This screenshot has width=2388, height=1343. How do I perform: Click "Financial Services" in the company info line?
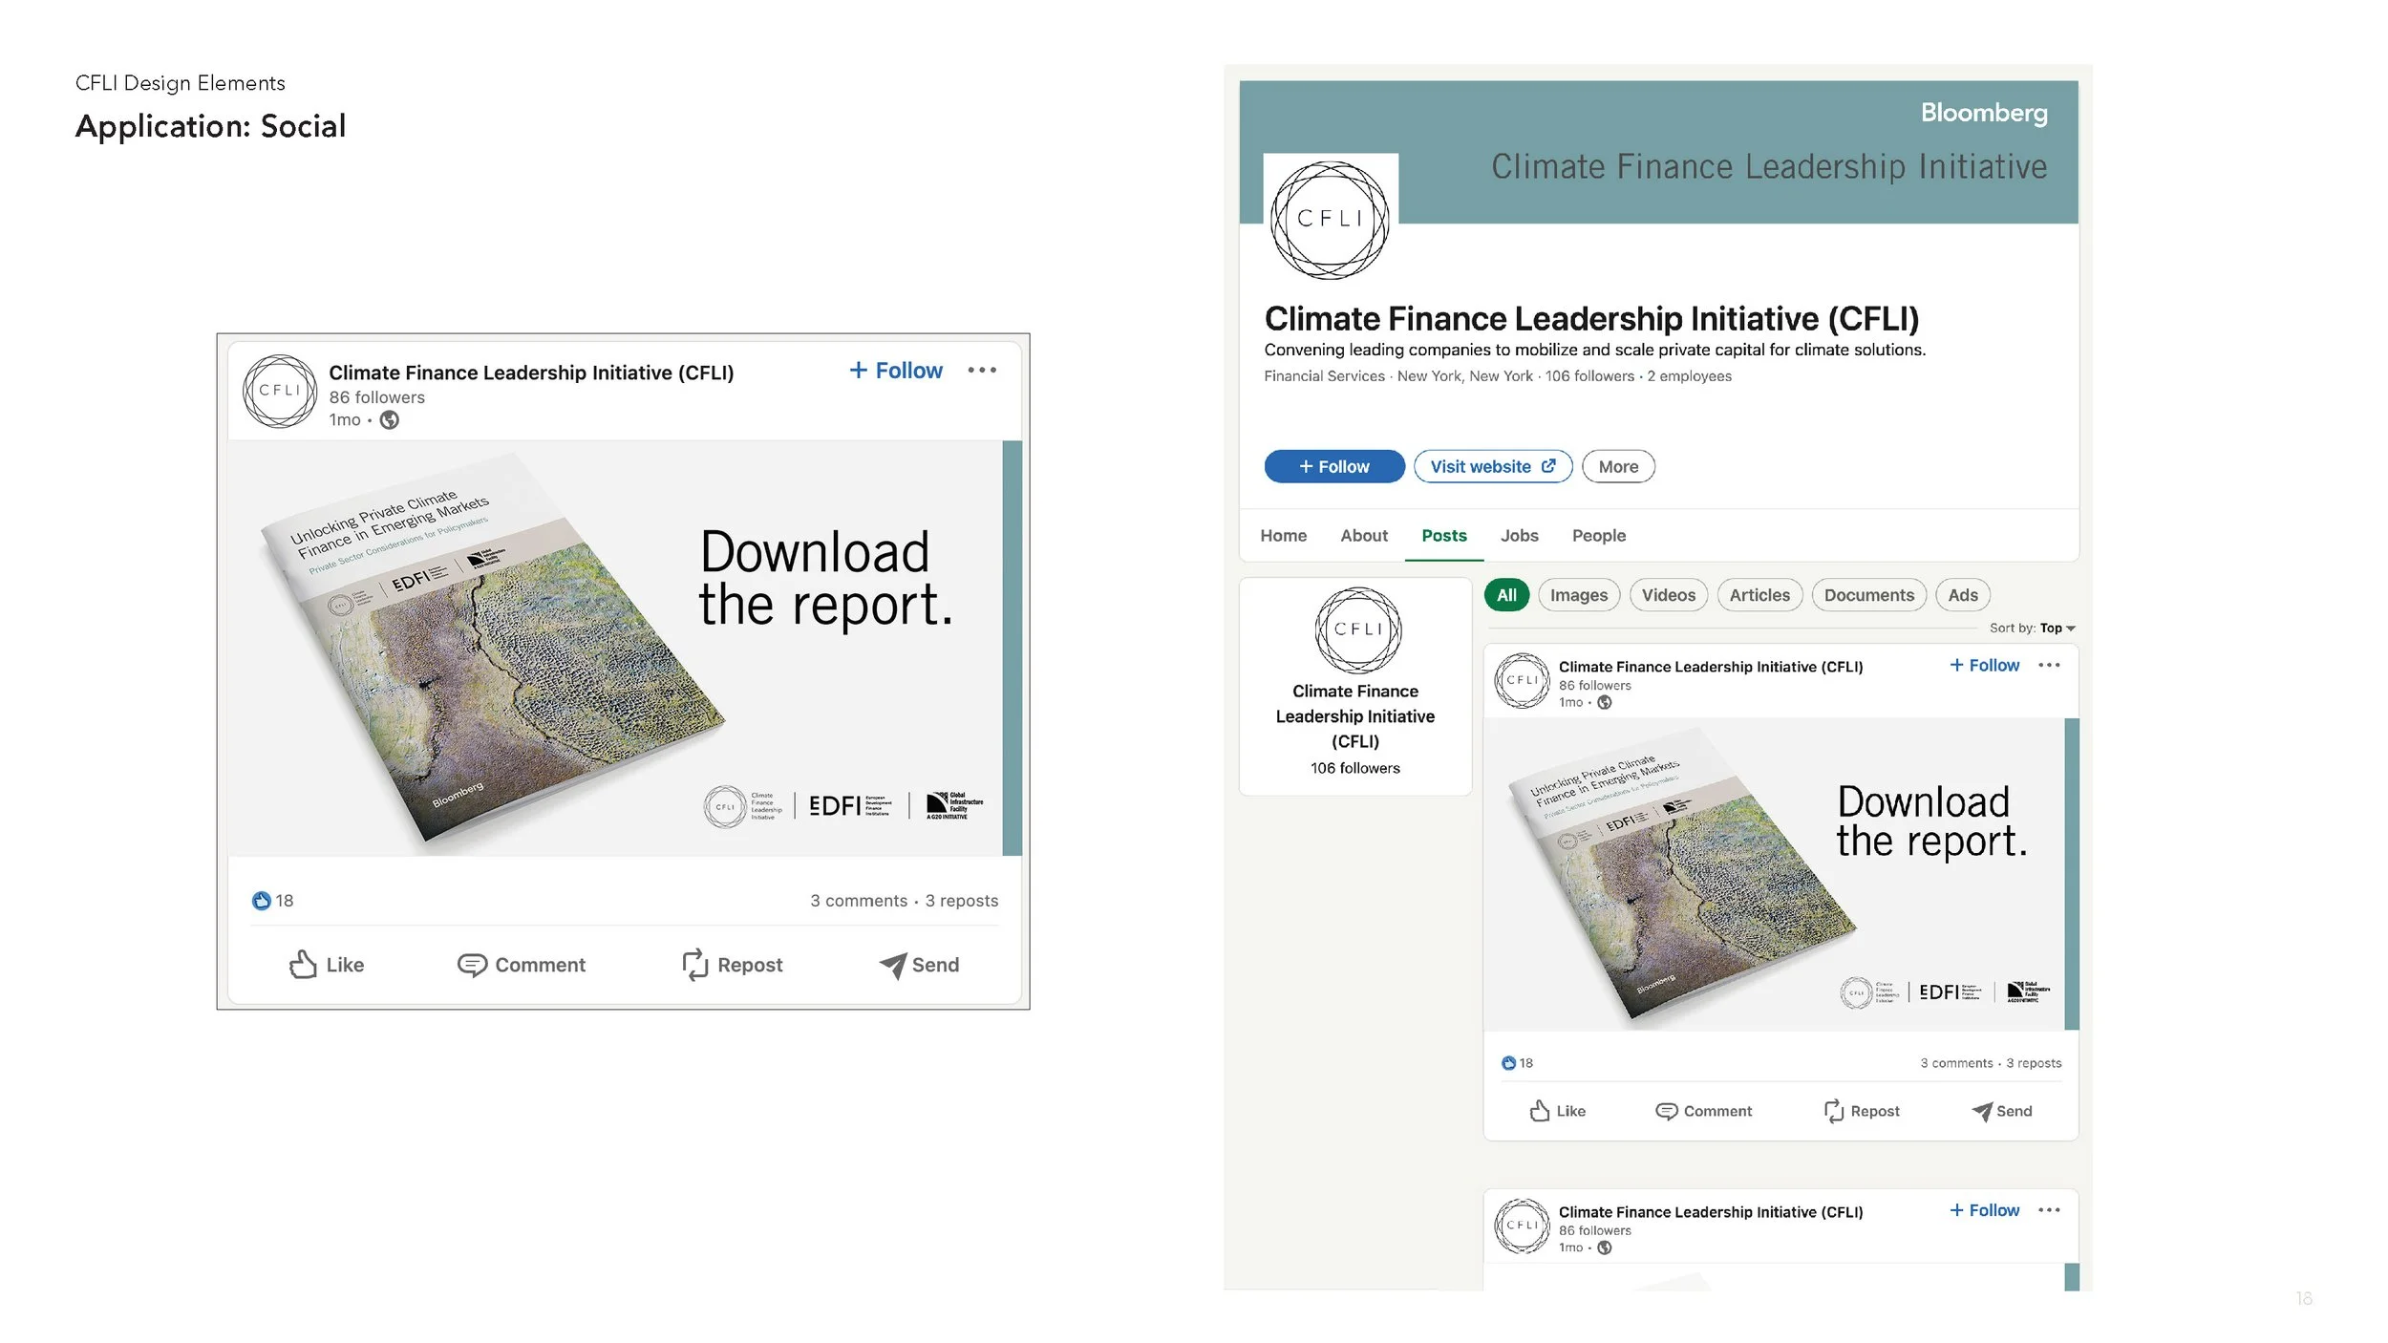point(1324,376)
